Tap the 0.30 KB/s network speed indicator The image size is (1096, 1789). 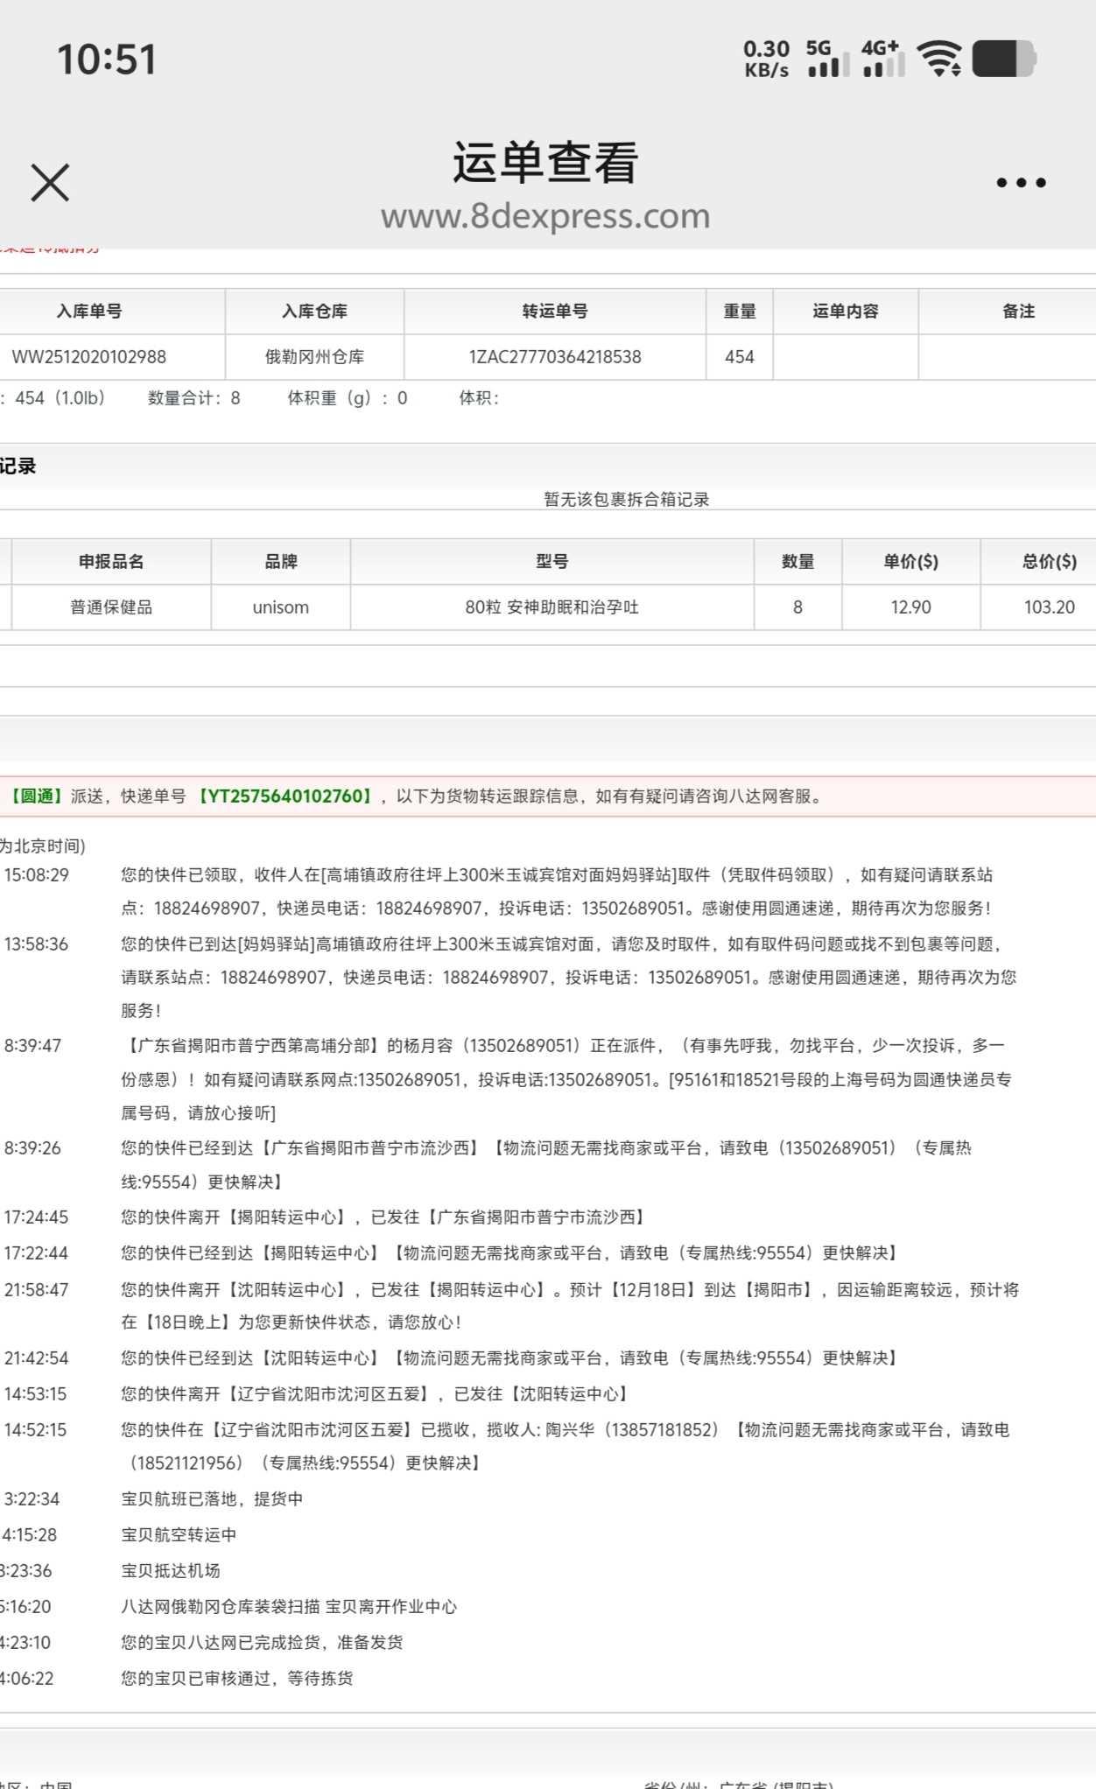[x=766, y=59]
